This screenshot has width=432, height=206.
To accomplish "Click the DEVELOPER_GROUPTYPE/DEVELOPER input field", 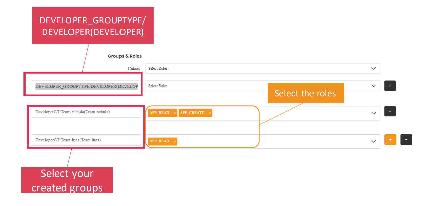I will point(86,86).
